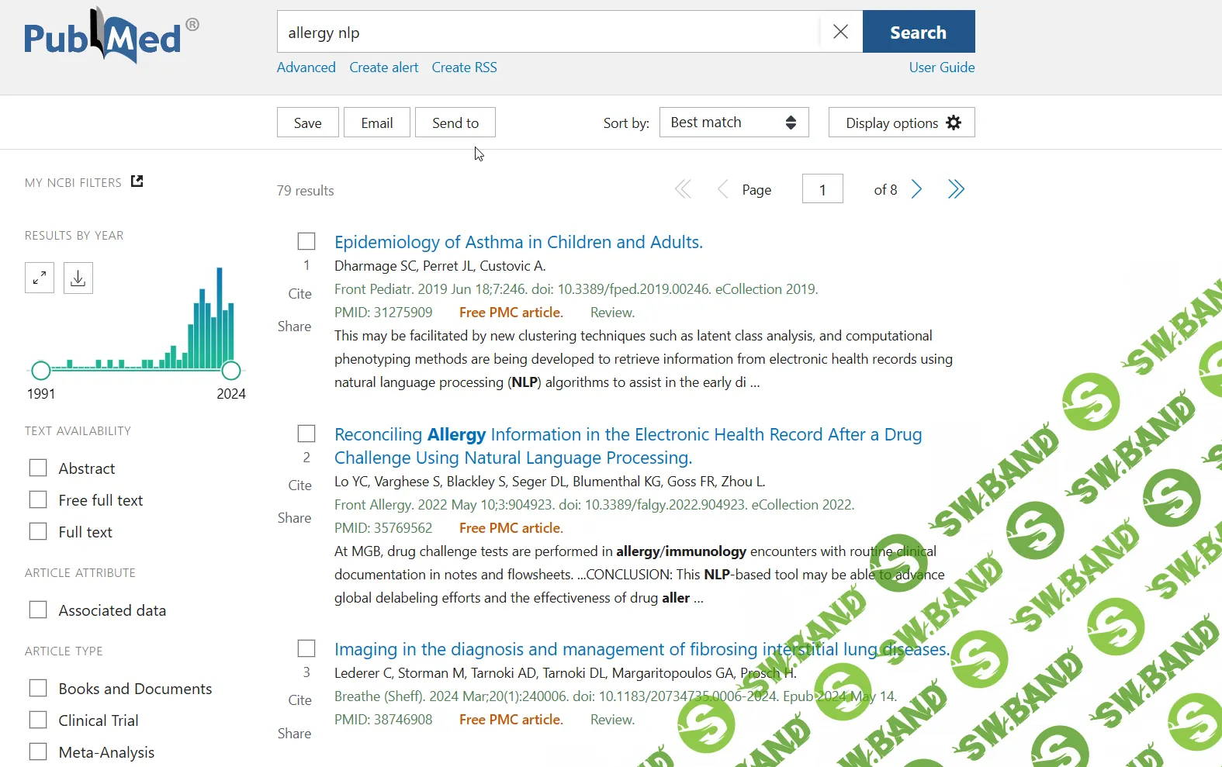Click the page number input field
Image resolution: width=1222 pixels, height=767 pixels.
[x=822, y=189]
